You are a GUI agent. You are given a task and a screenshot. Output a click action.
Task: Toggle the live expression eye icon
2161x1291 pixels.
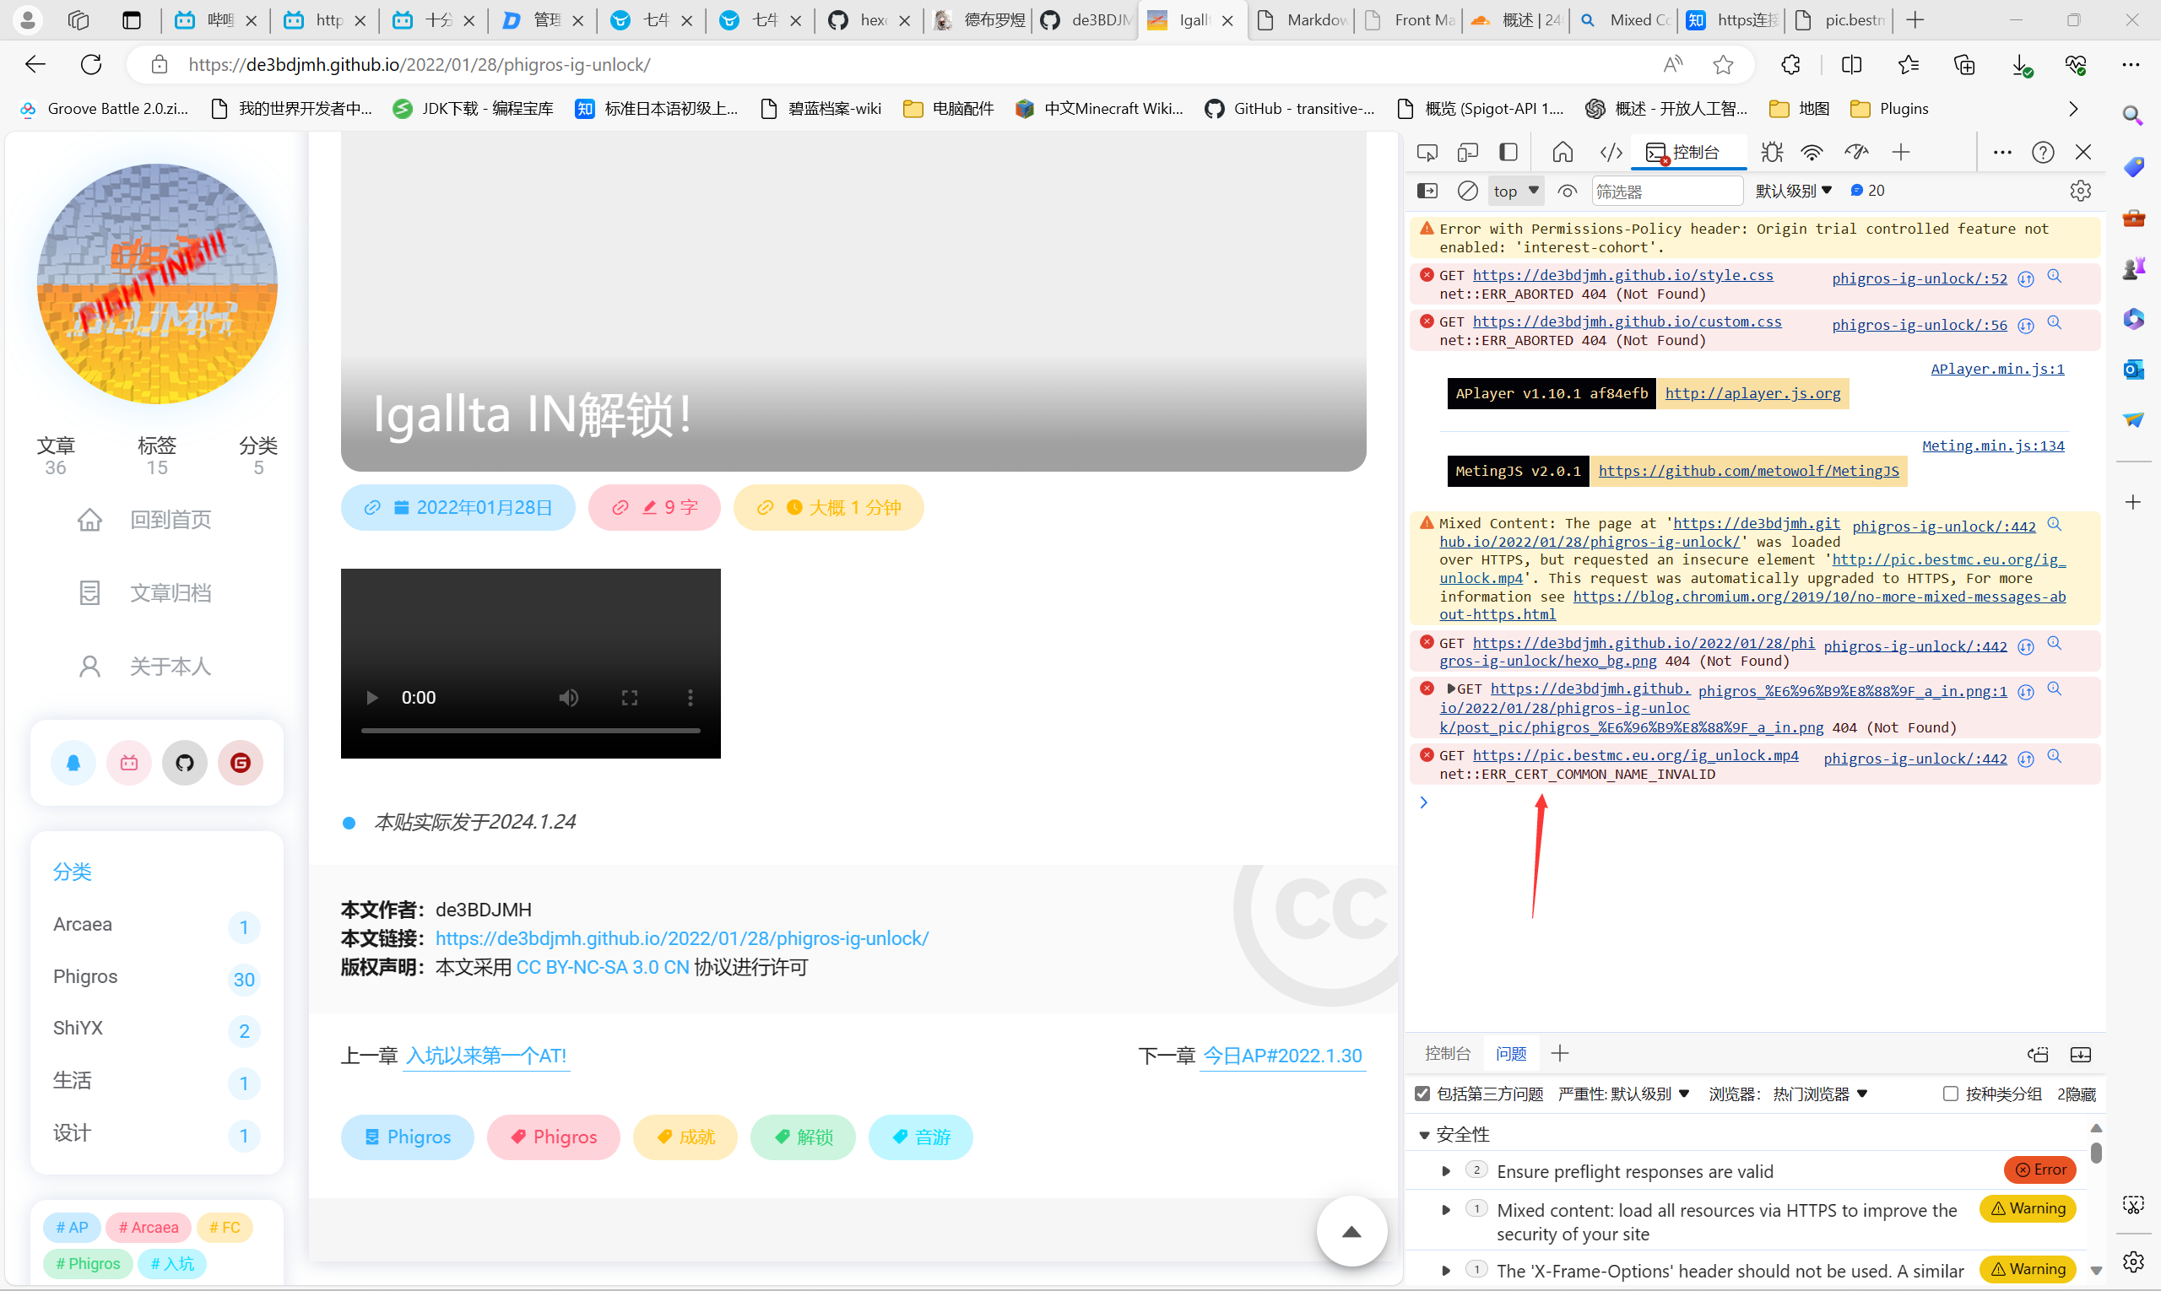tap(1567, 191)
